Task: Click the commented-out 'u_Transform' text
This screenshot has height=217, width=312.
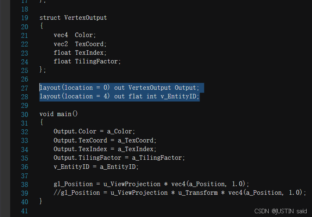Action: (x=203, y=193)
